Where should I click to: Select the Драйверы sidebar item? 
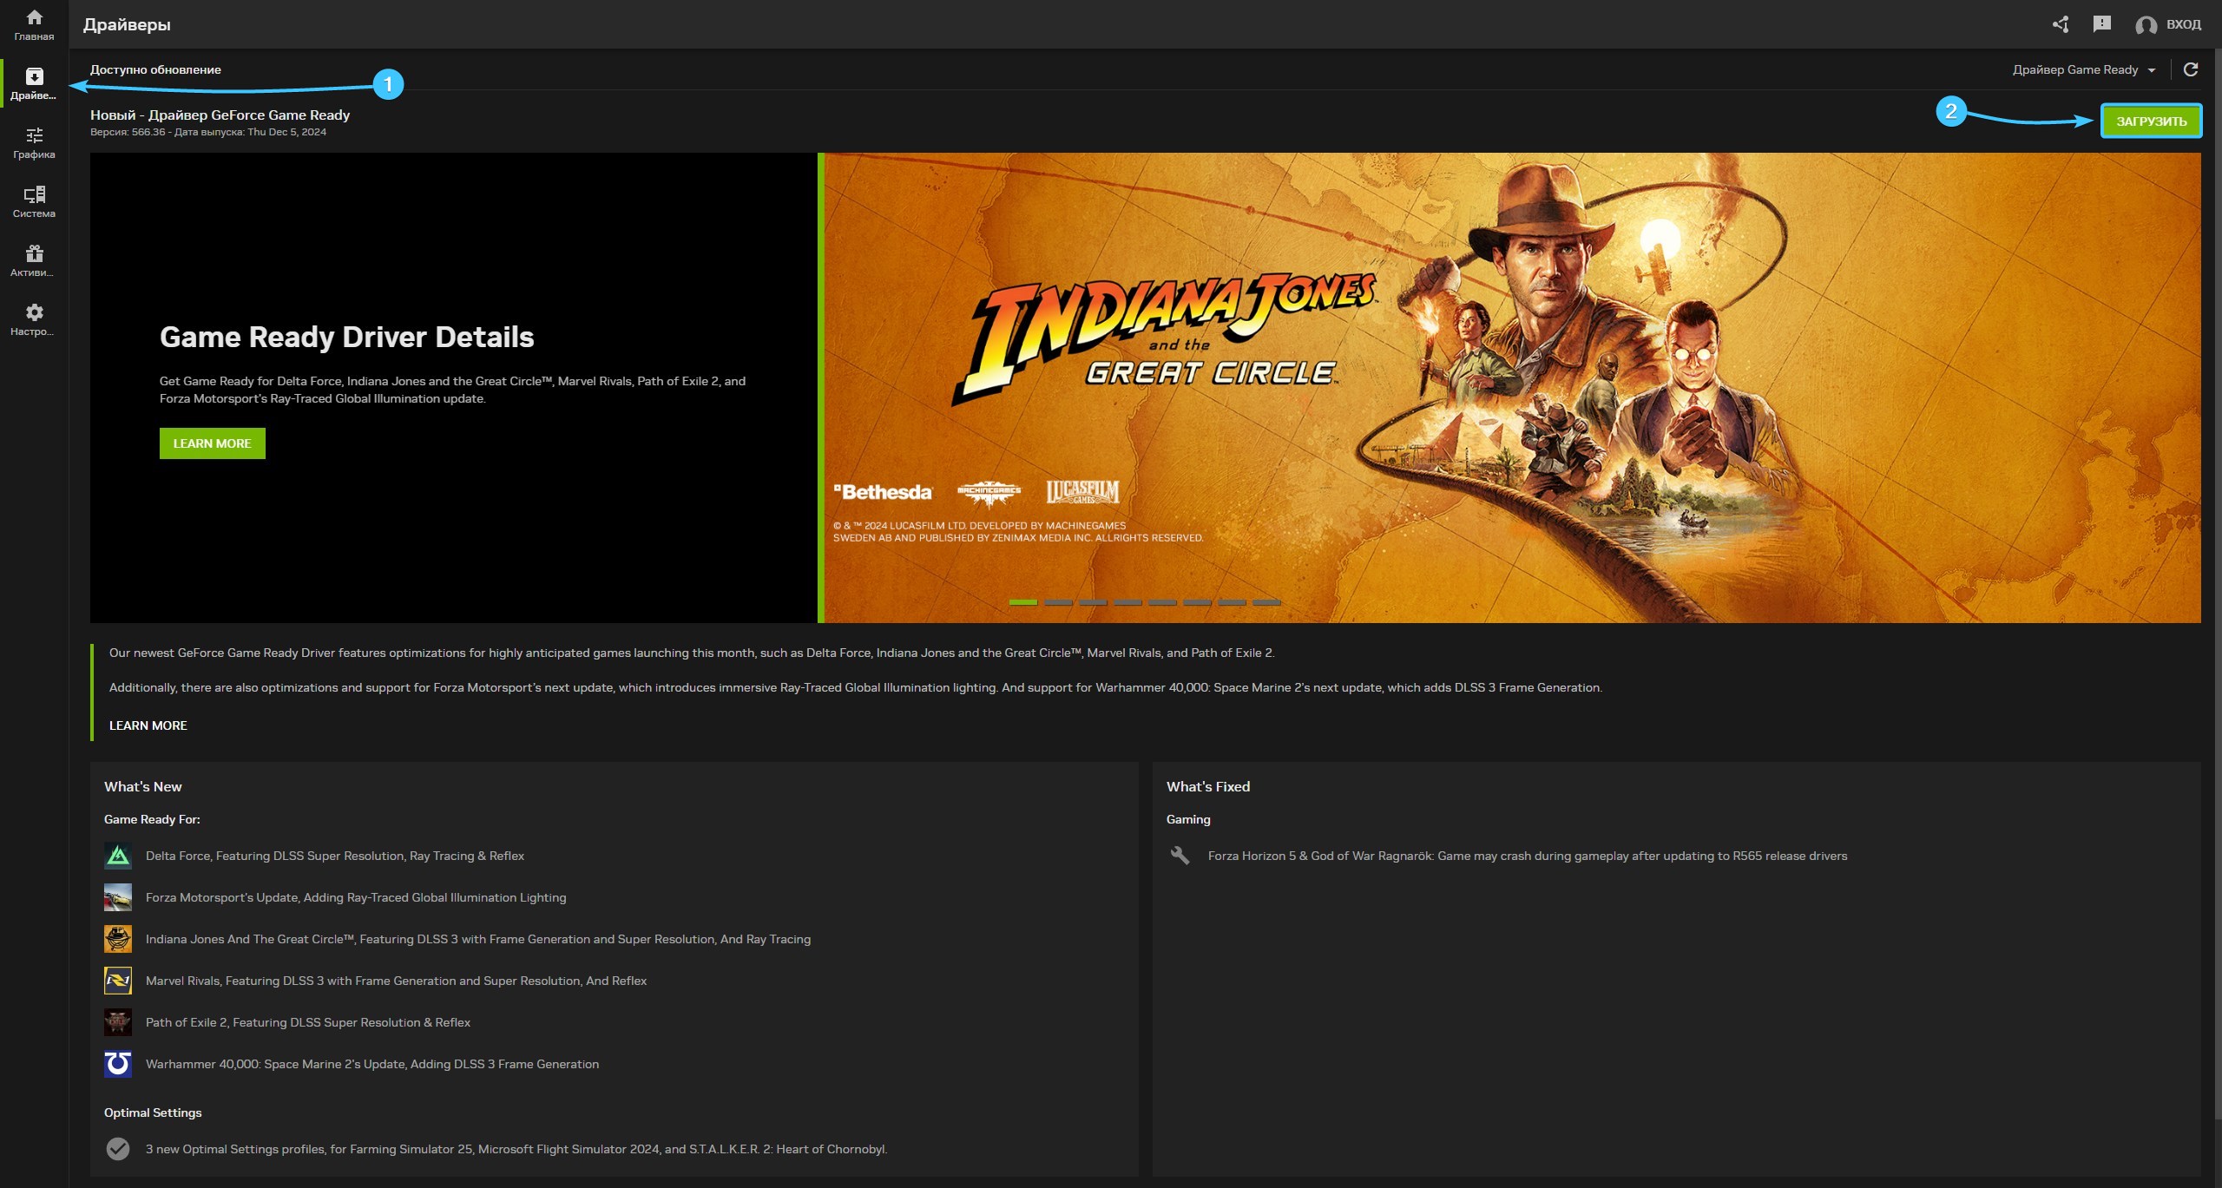[x=34, y=83]
